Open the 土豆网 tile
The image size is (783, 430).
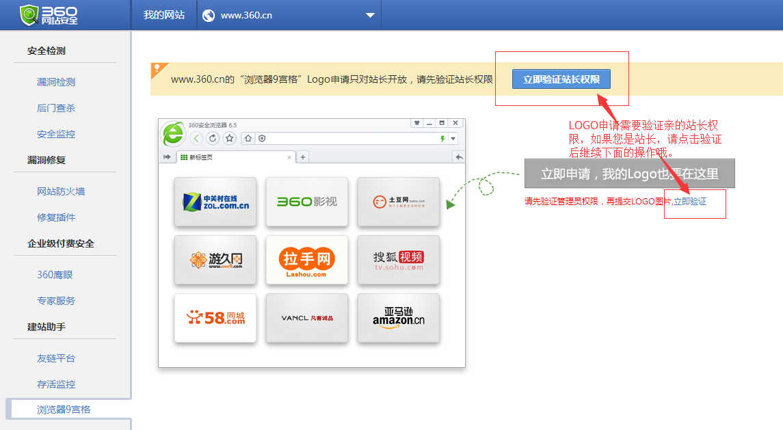pos(399,202)
